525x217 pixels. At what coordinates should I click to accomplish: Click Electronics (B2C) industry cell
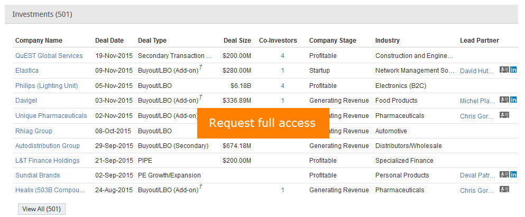pos(401,86)
